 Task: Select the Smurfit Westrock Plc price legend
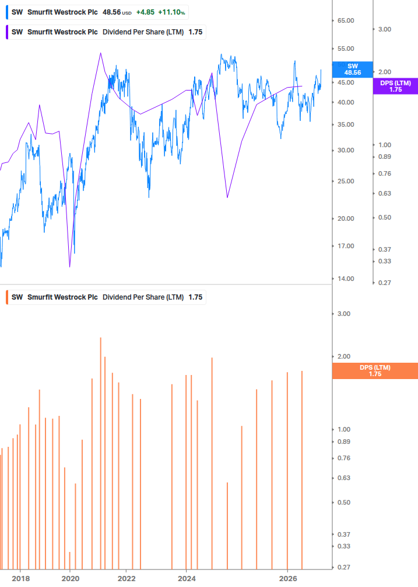97,12
